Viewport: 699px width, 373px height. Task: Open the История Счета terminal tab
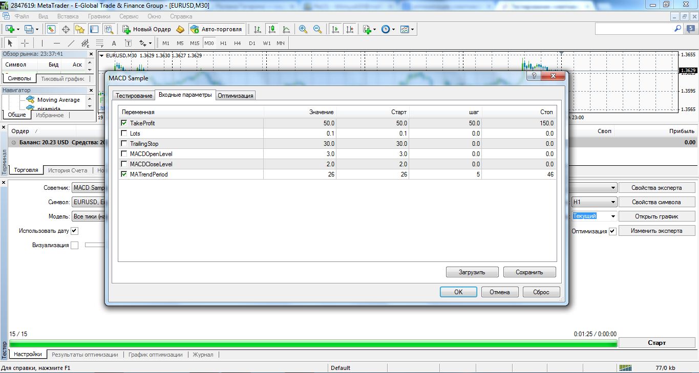click(68, 170)
